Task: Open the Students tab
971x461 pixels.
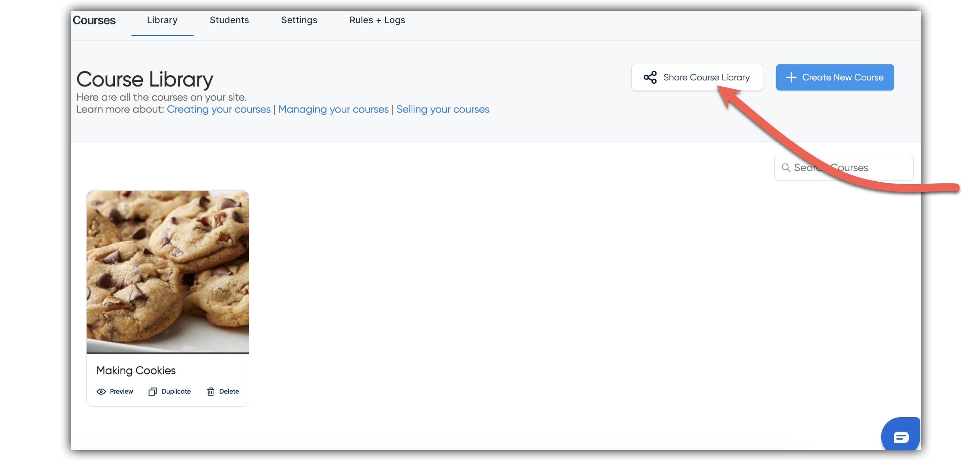Action: pos(229,20)
